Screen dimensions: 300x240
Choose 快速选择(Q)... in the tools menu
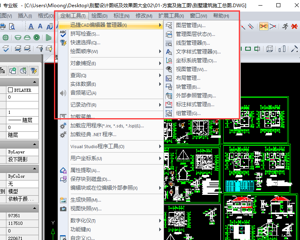pyautogui.click(x=110, y=43)
